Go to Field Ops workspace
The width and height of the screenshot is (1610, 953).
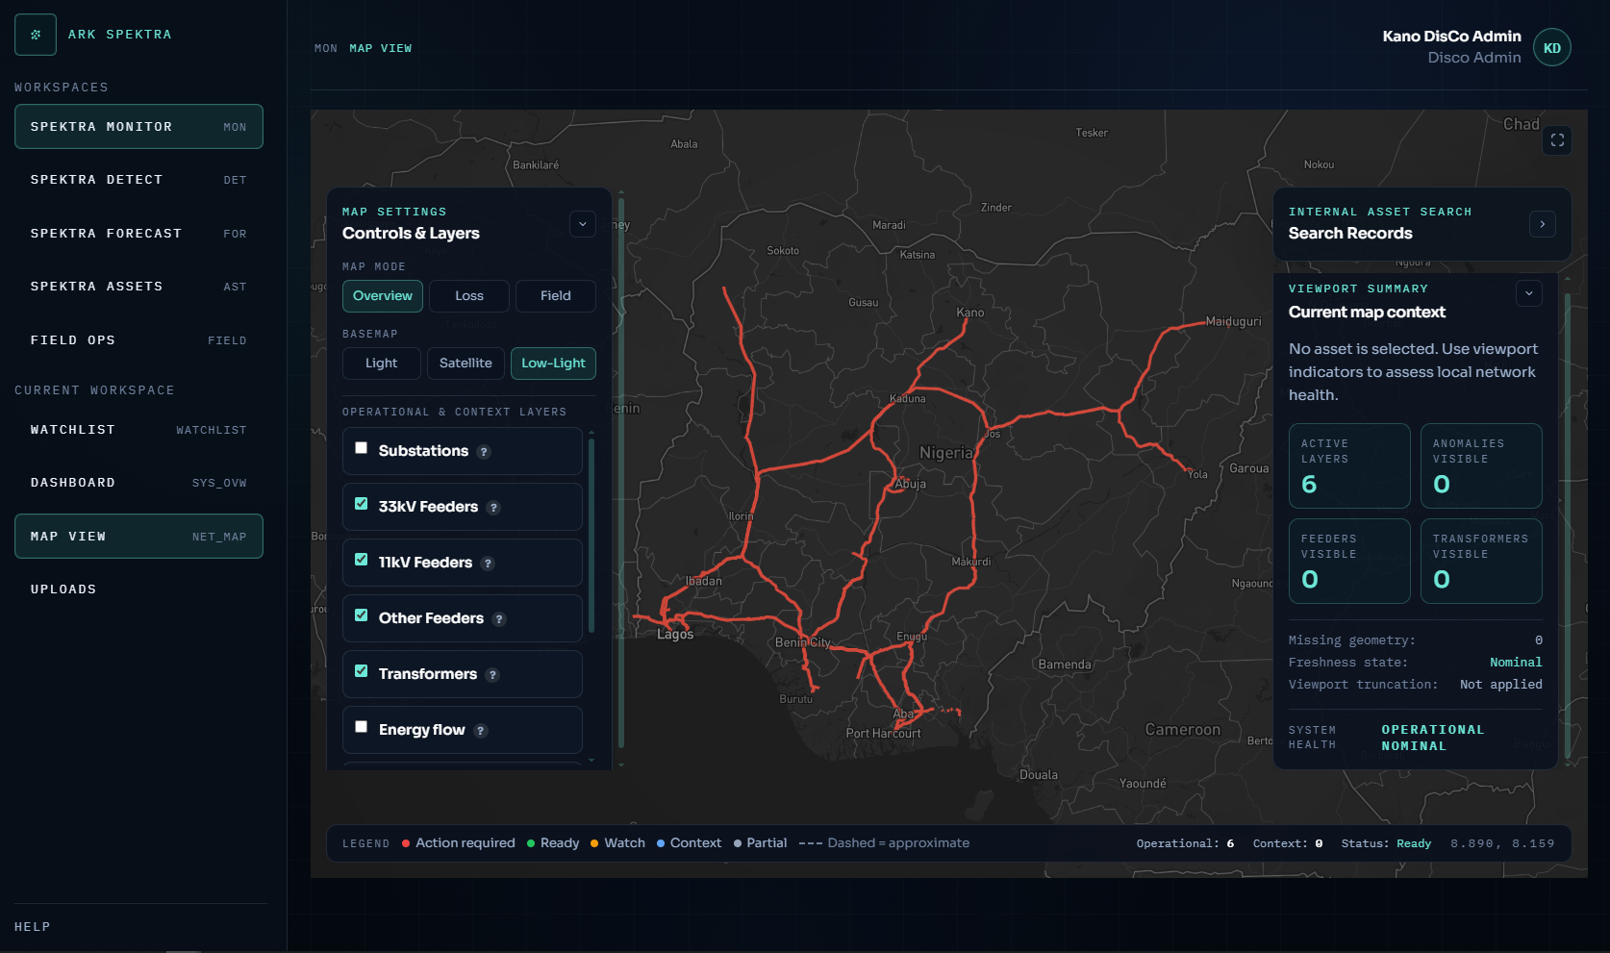pyautogui.click(x=138, y=340)
